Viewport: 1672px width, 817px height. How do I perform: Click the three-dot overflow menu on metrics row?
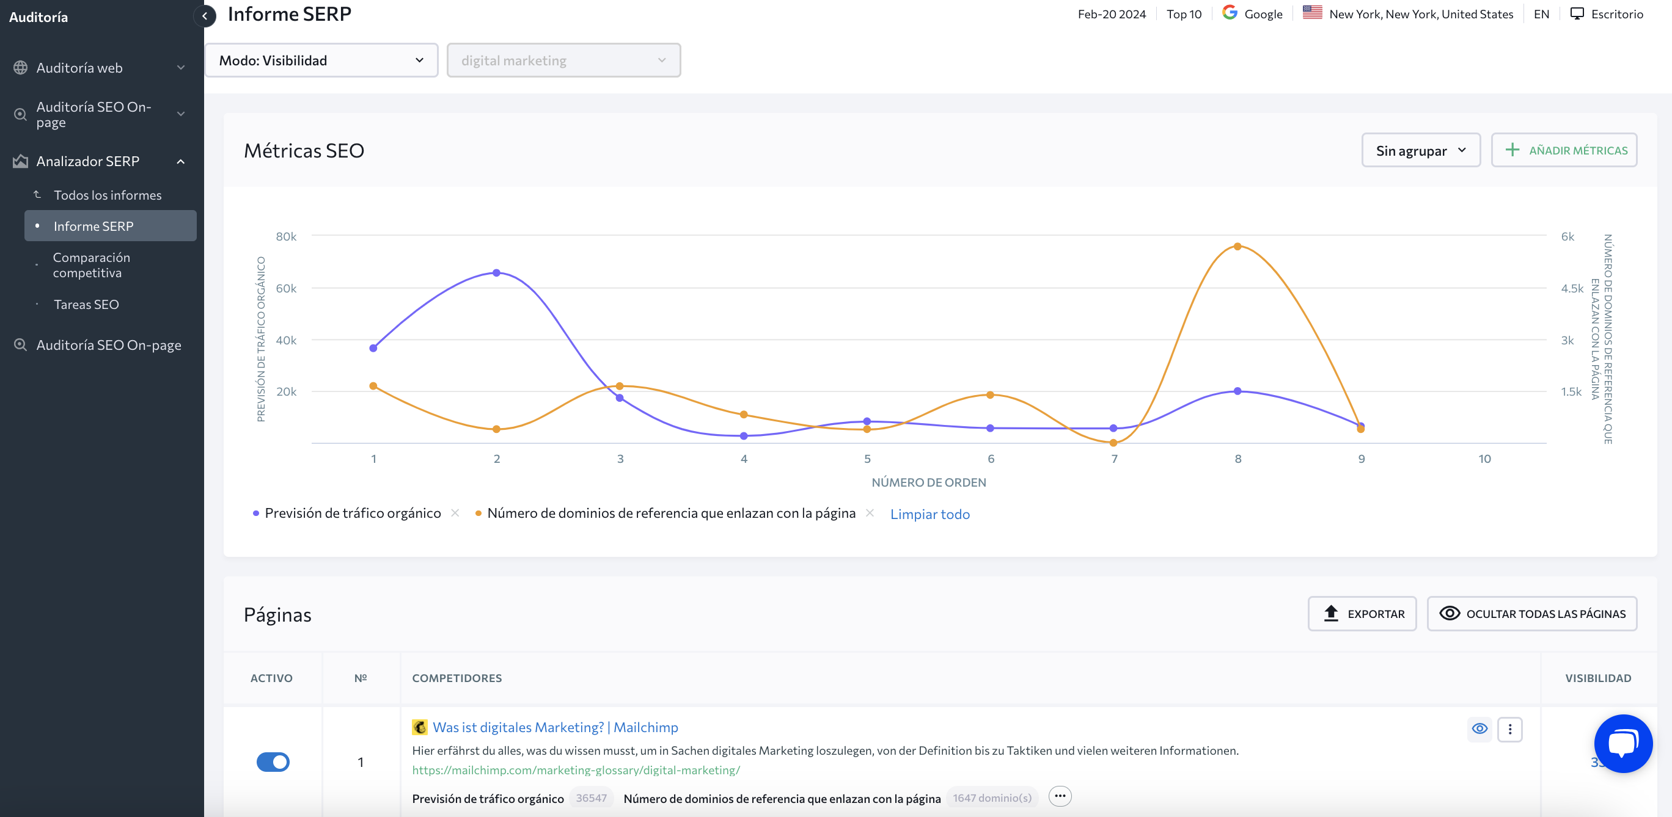1060,796
